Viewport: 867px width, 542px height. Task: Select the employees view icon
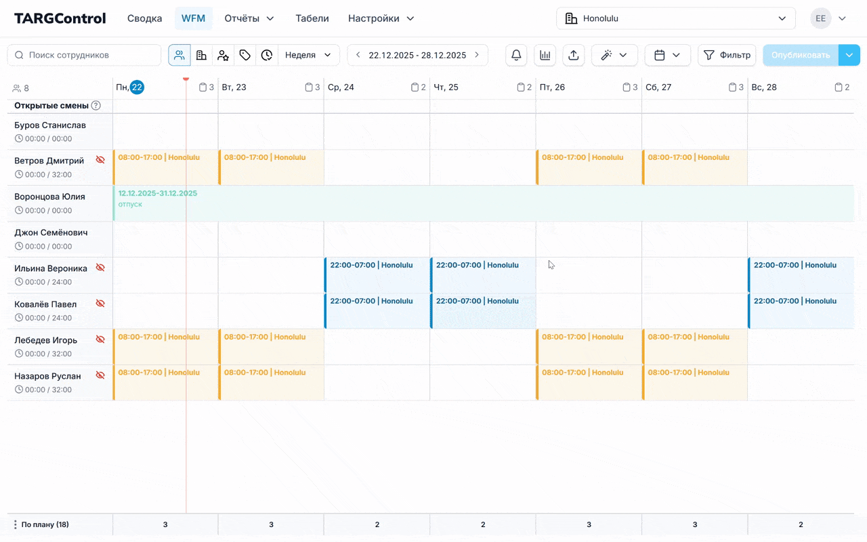179,55
